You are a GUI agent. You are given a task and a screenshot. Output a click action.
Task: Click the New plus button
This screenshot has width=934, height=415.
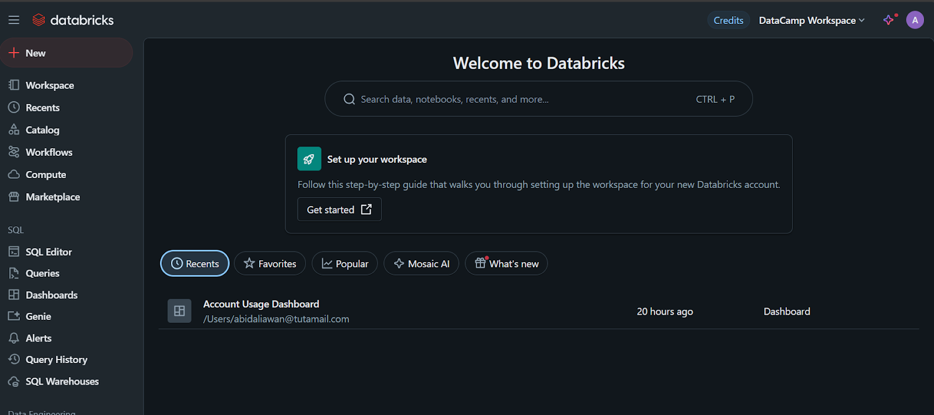click(67, 53)
